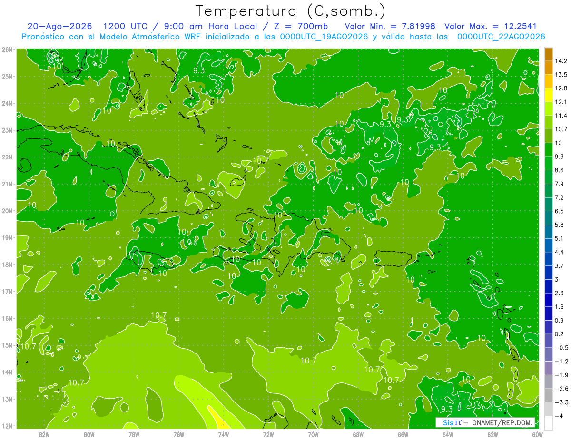This screenshot has width=571, height=441.
Task: Click the 14.2 label on the color scale
Action: point(562,61)
